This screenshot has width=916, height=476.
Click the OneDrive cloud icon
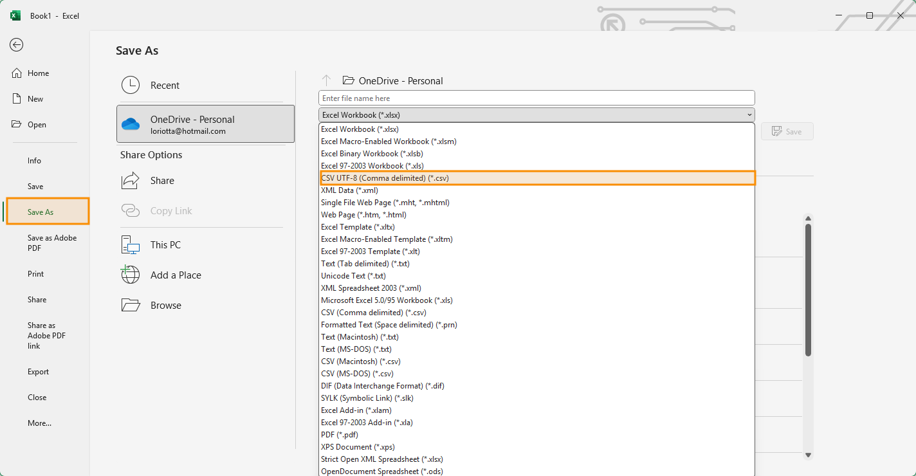(131, 124)
